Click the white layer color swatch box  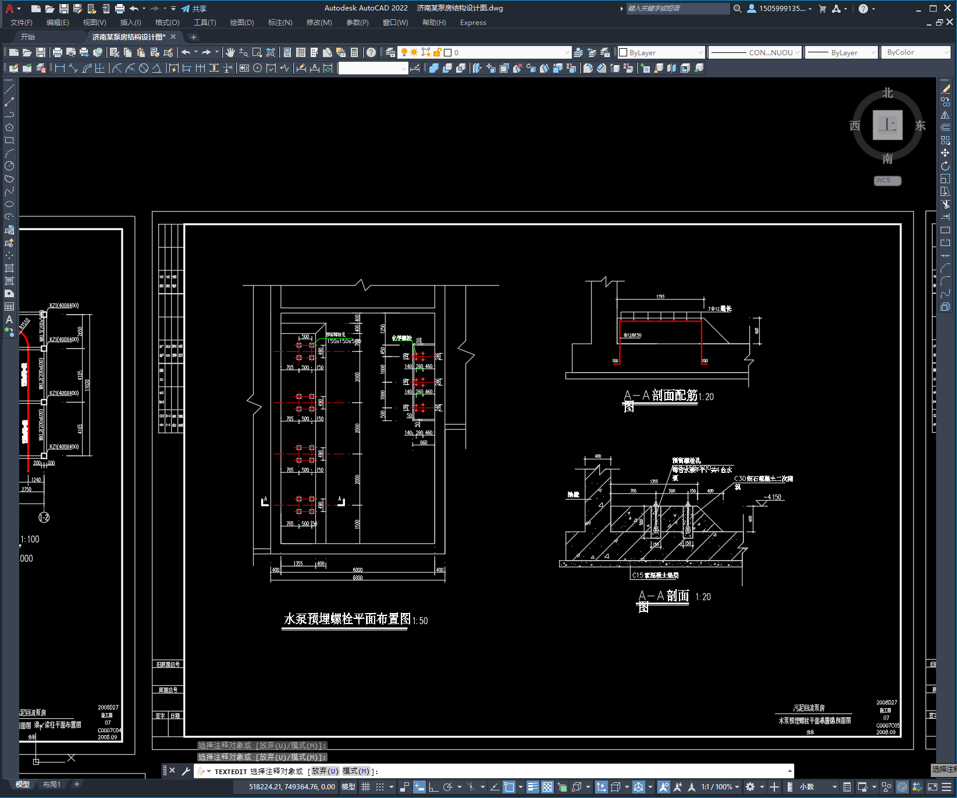click(448, 52)
